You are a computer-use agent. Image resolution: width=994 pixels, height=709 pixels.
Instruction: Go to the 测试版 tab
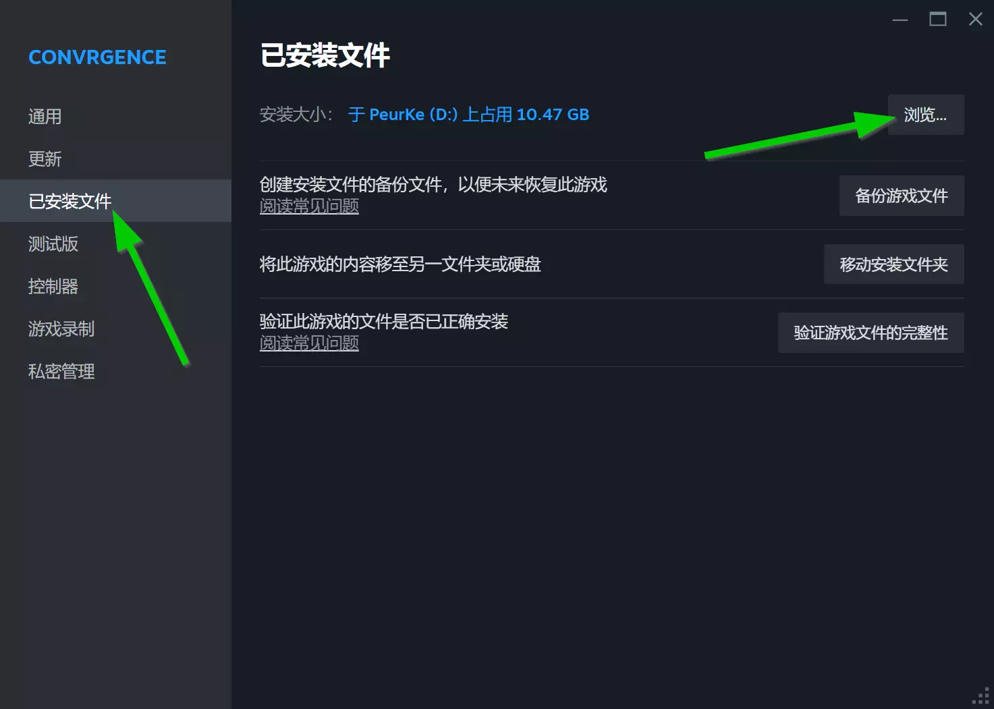[53, 244]
